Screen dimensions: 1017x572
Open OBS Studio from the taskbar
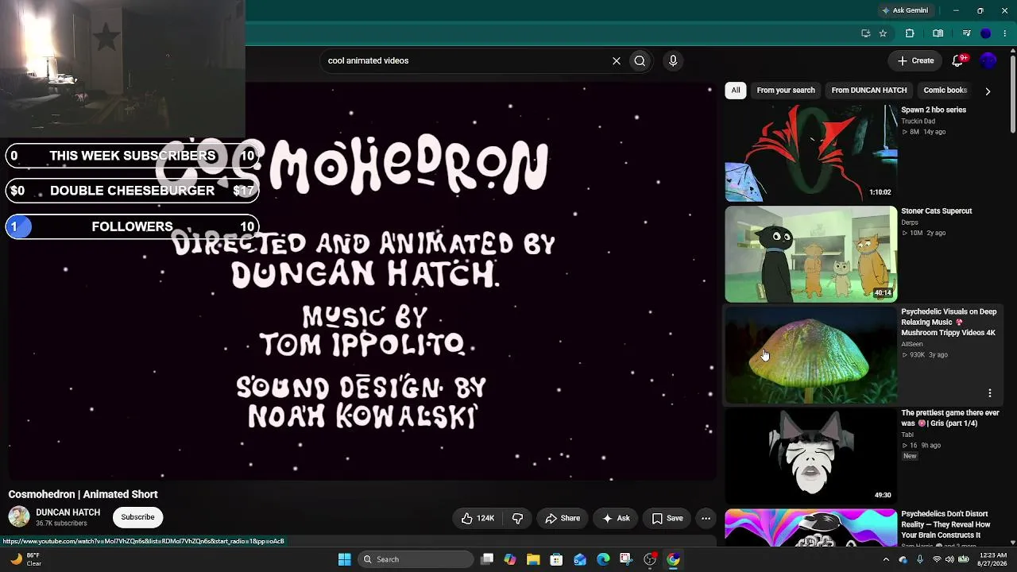650,559
